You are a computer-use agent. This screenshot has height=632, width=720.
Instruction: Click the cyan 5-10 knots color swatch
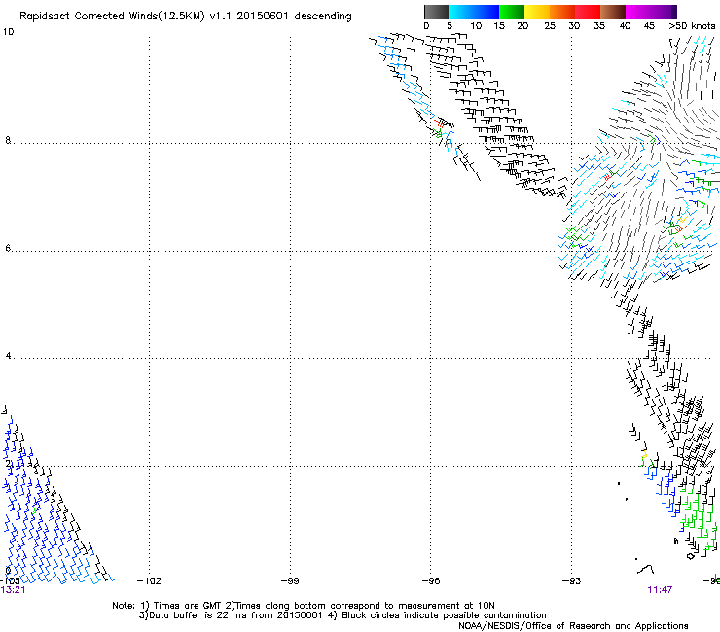pos(461,12)
